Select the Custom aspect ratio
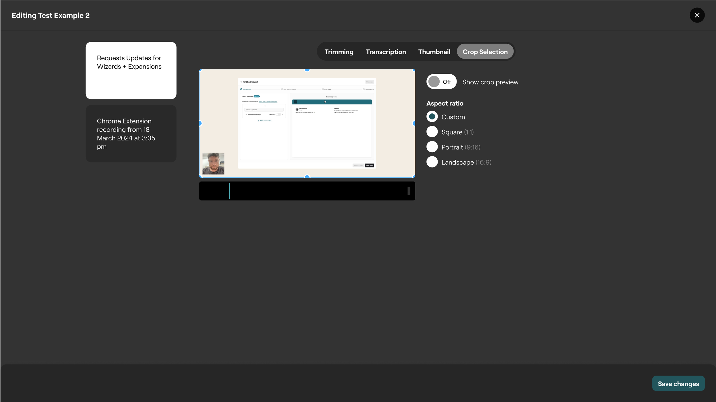Screen dimensions: 716x402 point(432,117)
